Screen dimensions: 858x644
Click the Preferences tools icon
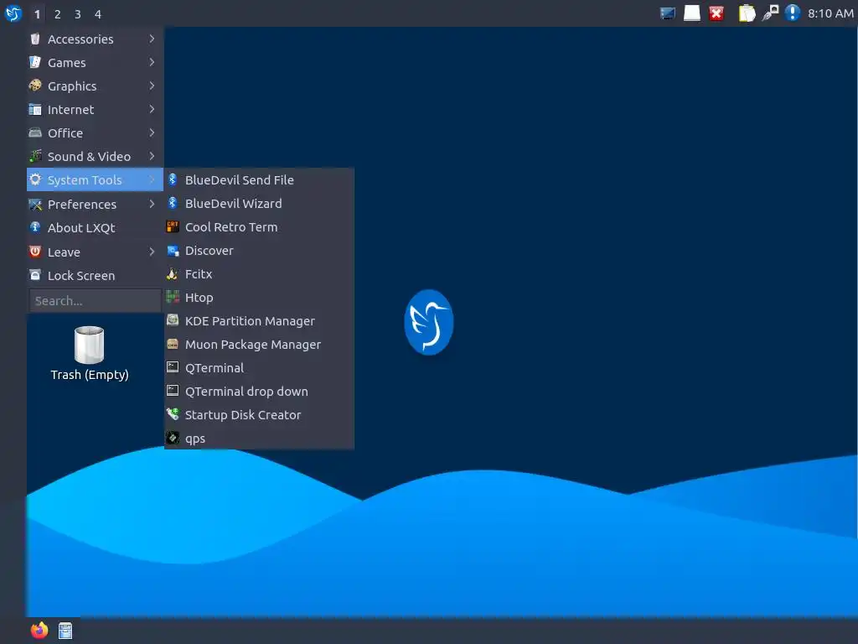click(x=35, y=204)
